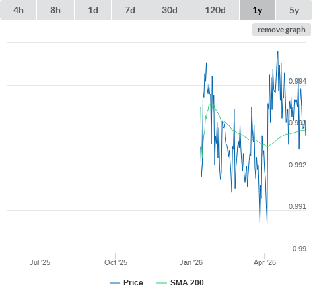Click the 0.994 y-axis label
Image resolution: width=313 pixels, height=300 pixels.
coord(297,81)
